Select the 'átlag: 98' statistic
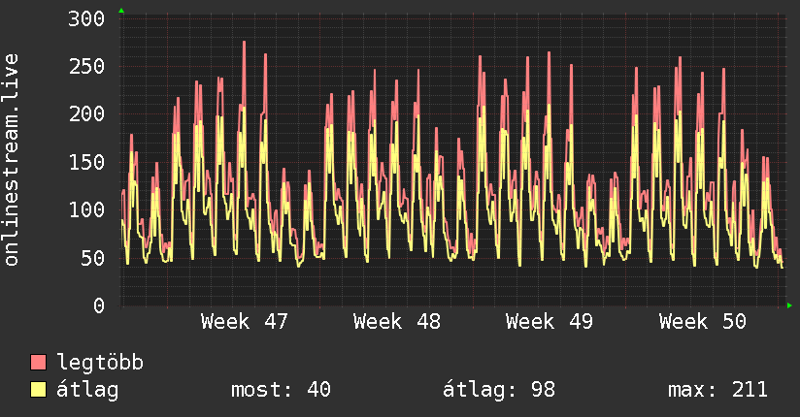The image size is (800, 417). pos(498,390)
